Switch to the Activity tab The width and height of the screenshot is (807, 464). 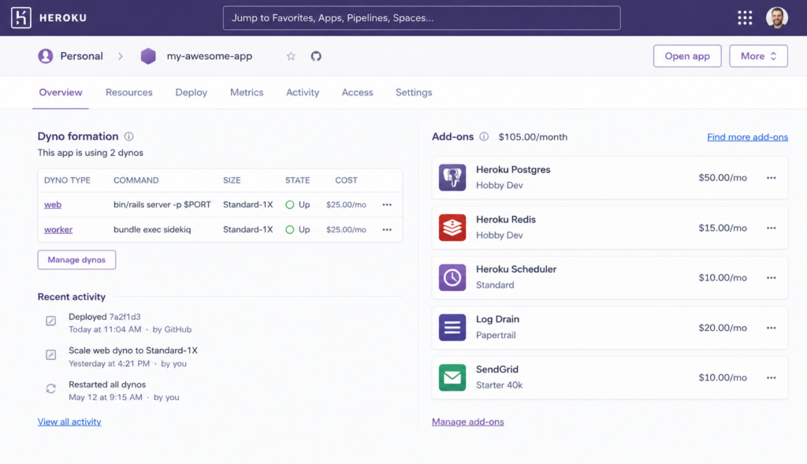[x=303, y=93]
